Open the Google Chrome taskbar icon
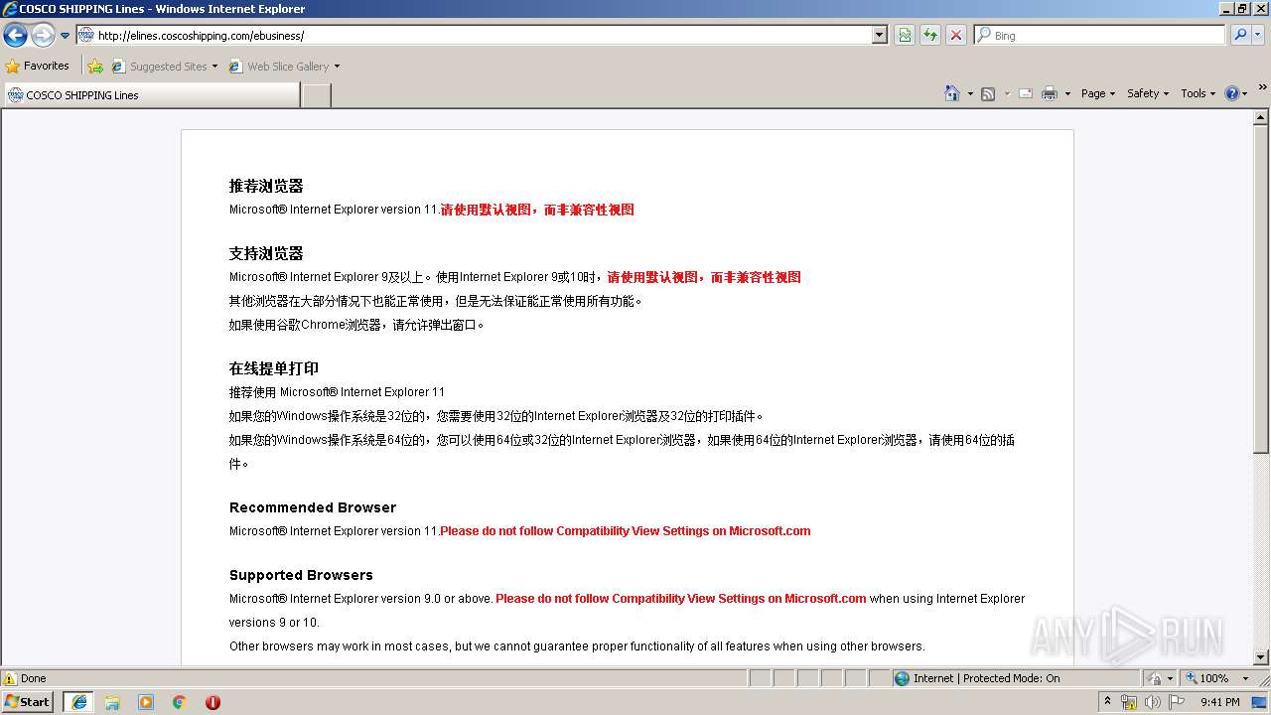Image resolution: width=1271 pixels, height=715 pixels. pos(180,702)
